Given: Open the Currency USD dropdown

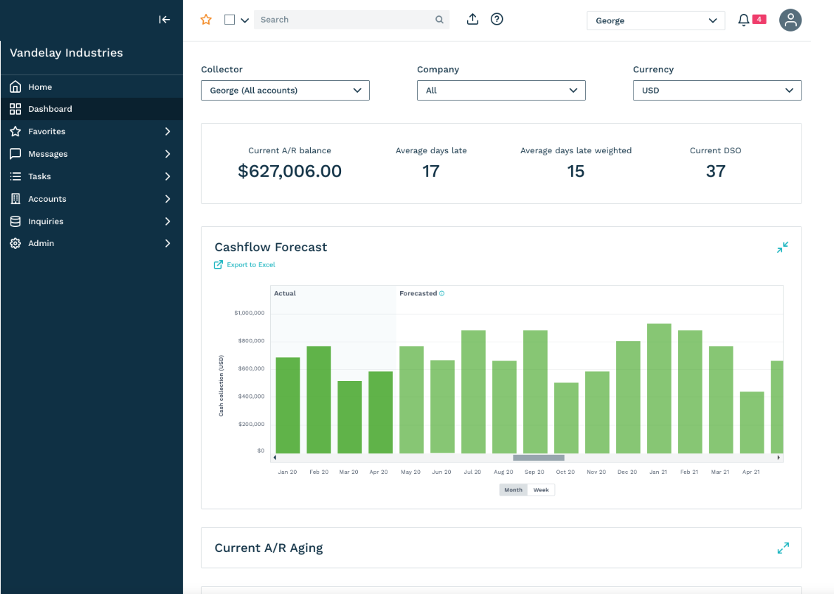Looking at the screenshot, I should tap(717, 91).
